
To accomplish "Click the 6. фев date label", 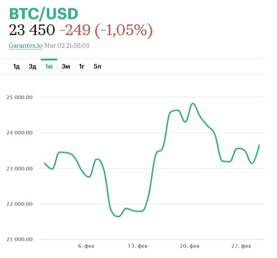I will click(86, 246).
